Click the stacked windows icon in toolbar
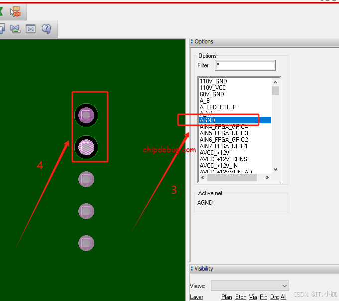 [x=2, y=29]
